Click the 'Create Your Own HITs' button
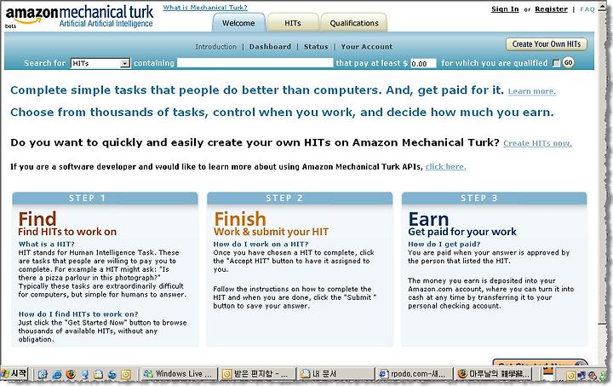 coord(546,44)
